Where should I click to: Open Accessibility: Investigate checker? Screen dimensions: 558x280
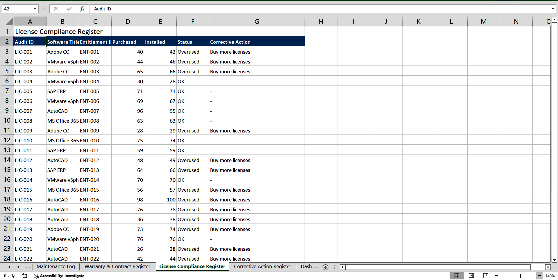[x=59, y=276]
